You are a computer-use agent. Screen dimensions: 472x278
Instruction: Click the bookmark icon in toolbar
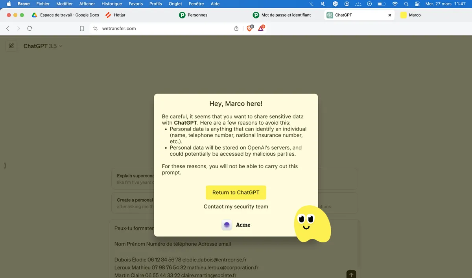point(82,28)
